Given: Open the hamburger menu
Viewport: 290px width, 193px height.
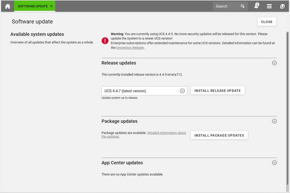Looking at the screenshot, I should tap(269, 6).
